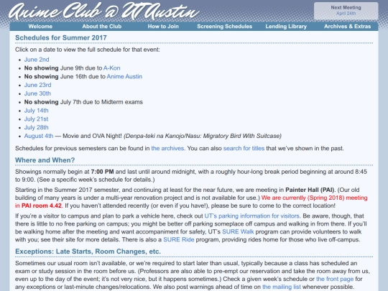Click the Exceptions: Late Starts heading
The image size is (388, 291).
coord(88,251)
